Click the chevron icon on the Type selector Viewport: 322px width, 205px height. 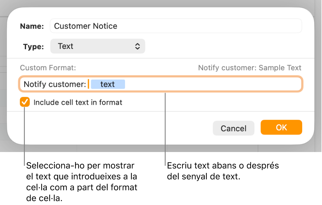[x=138, y=46]
